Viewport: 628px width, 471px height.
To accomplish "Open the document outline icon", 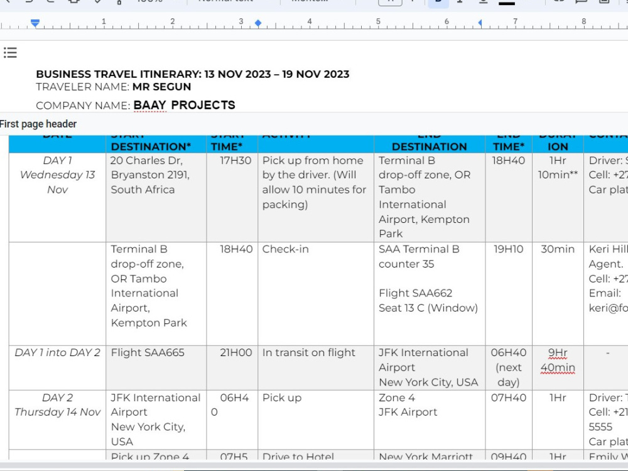I will [x=11, y=53].
